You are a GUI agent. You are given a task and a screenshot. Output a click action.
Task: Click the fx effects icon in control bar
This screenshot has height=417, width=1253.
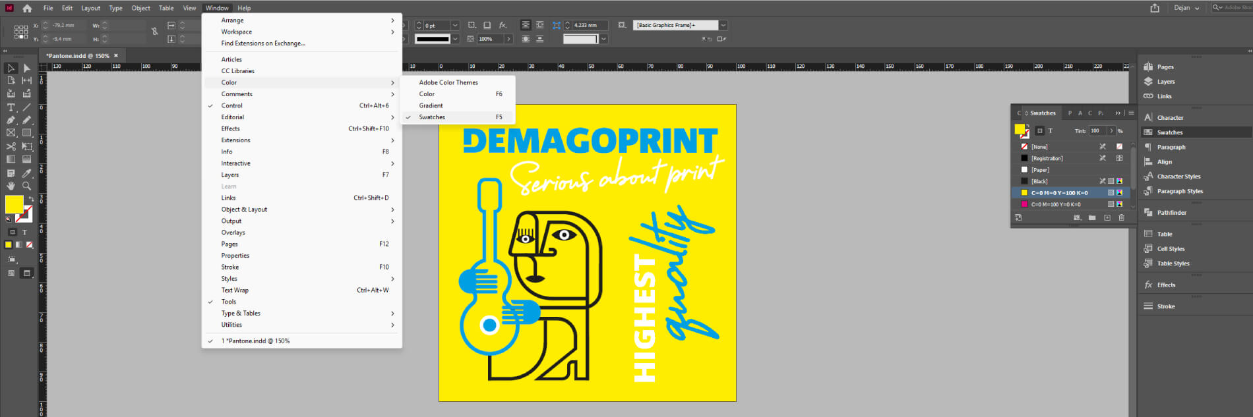503,25
